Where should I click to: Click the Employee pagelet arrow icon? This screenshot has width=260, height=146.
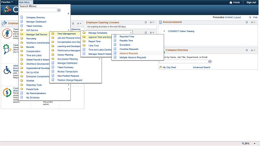click(x=4, y=24)
